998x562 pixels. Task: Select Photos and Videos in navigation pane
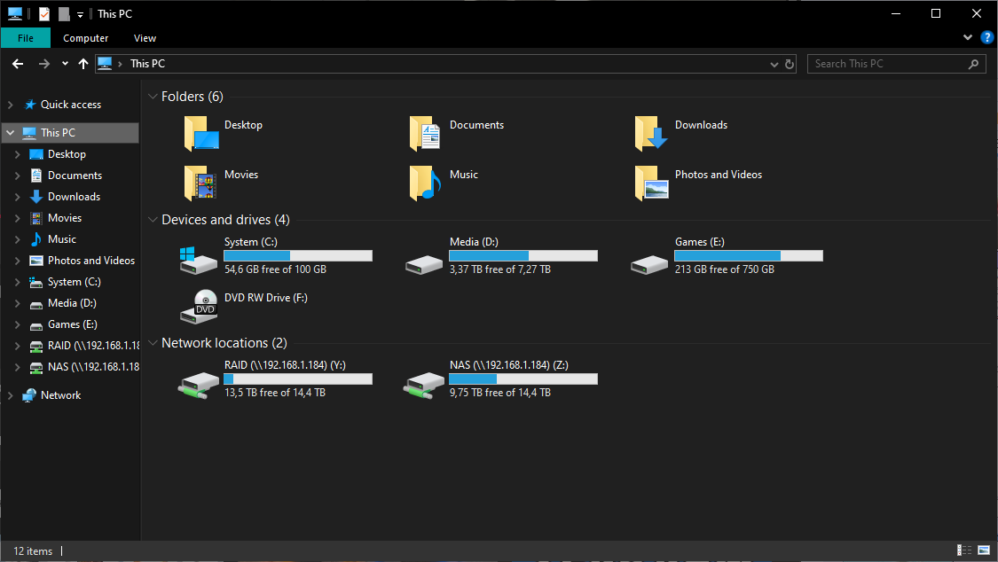[x=91, y=261]
